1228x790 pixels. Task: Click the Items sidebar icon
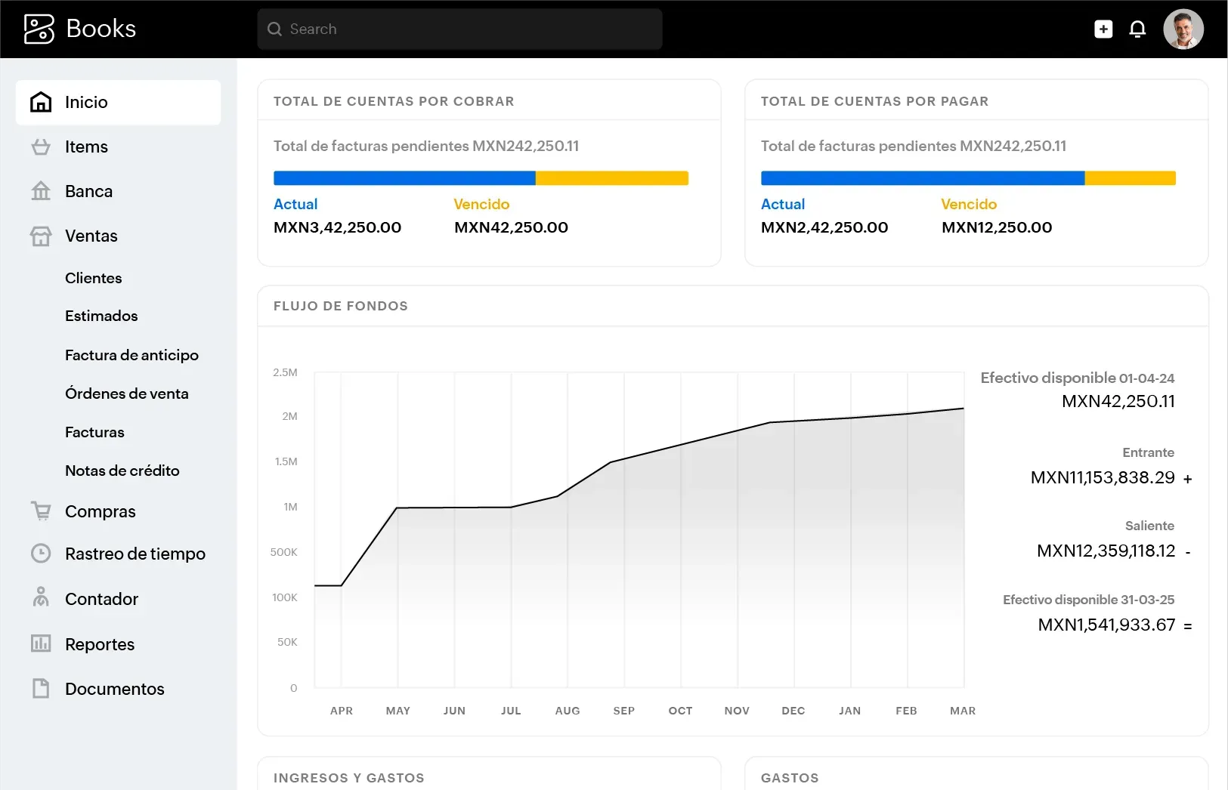40,147
